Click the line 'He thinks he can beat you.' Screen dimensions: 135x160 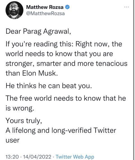point(49,85)
